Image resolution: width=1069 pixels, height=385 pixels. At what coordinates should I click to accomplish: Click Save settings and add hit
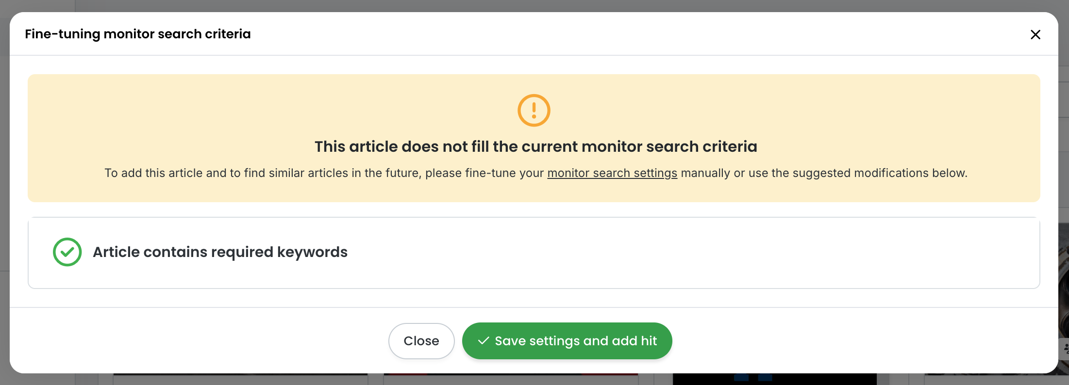(567, 341)
